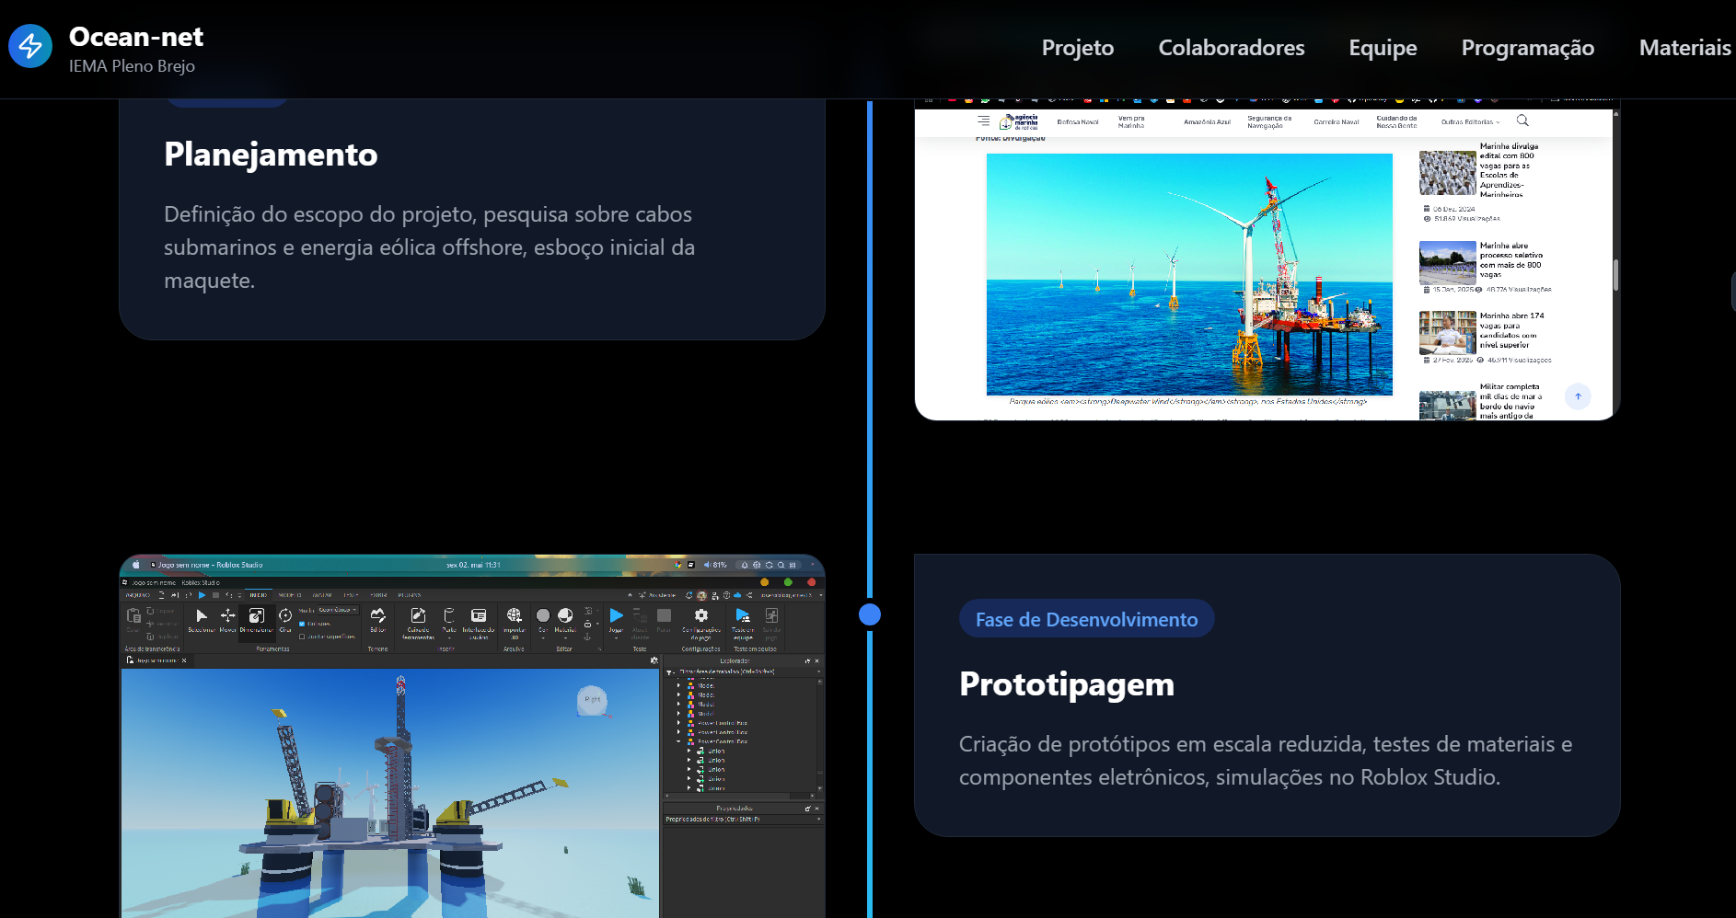The width and height of the screenshot is (1736, 918).
Task: Click the Ocean-net site title
Action: click(x=136, y=37)
